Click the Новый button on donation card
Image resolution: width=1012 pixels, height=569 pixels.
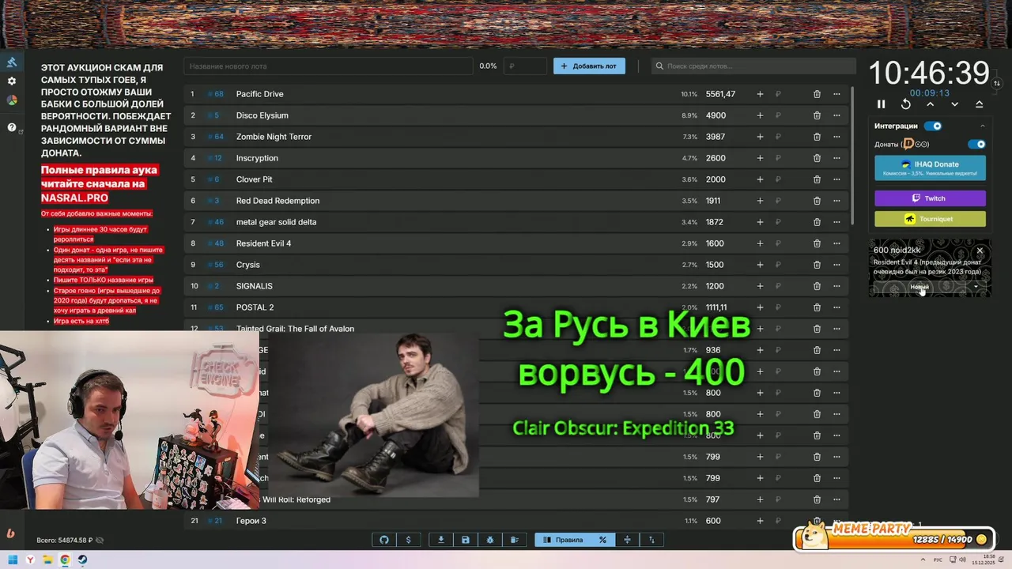[x=919, y=287]
